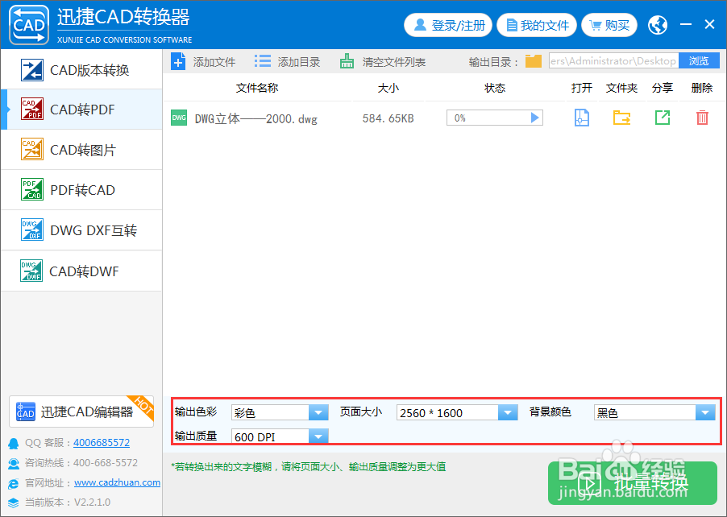The height and width of the screenshot is (517, 727).
Task: Switch to the DWG DXF互转 tab
Action: point(81,230)
